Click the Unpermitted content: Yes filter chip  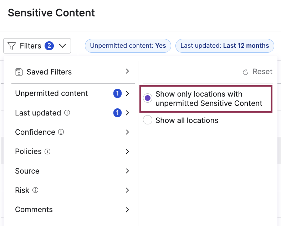click(x=128, y=46)
